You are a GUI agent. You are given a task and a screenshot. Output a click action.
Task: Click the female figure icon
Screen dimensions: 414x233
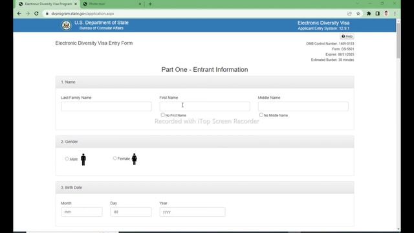click(x=134, y=159)
